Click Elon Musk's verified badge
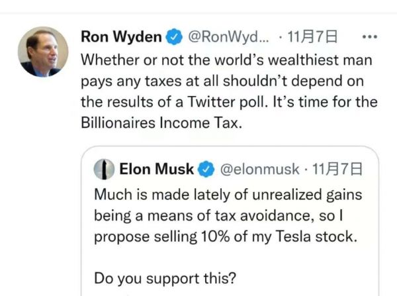397x296 pixels. point(206,169)
